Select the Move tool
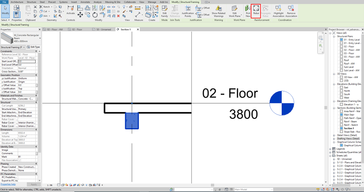This screenshot has width=364, height=192. 80,15
